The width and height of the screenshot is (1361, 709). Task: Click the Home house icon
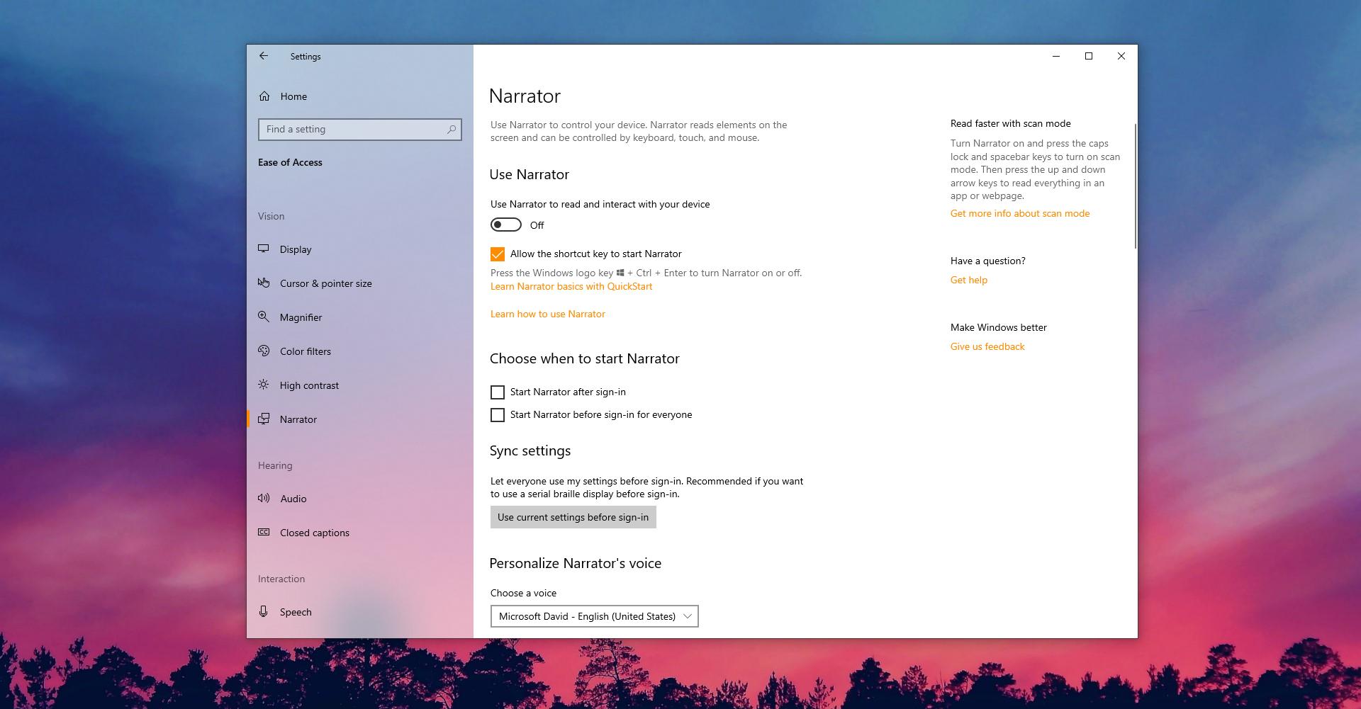[x=264, y=96]
